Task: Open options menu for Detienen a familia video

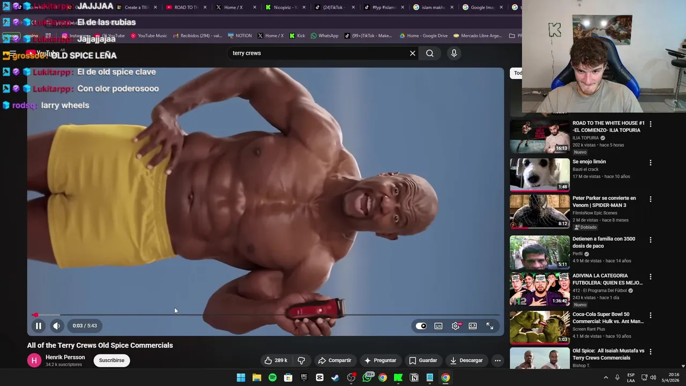Action: pyautogui.click(x=651, y=240)
